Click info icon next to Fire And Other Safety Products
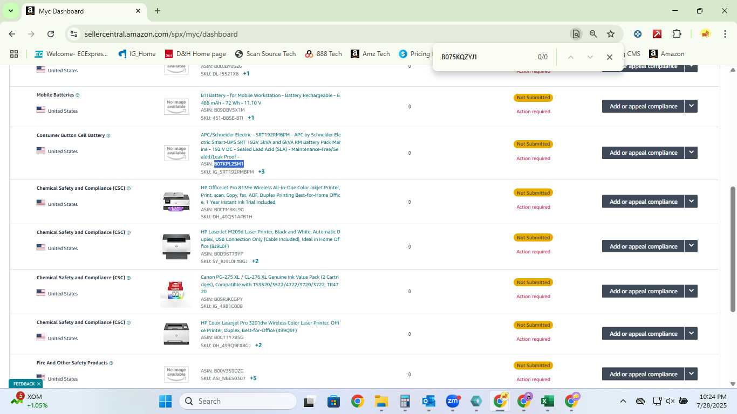This screenshot has width=737, height=414. tap(111, 363)
